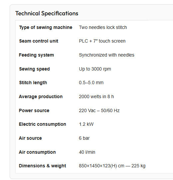Click the Synchronized with needles text
This screenshot has width=173, height=180.
tap(106, 55)
